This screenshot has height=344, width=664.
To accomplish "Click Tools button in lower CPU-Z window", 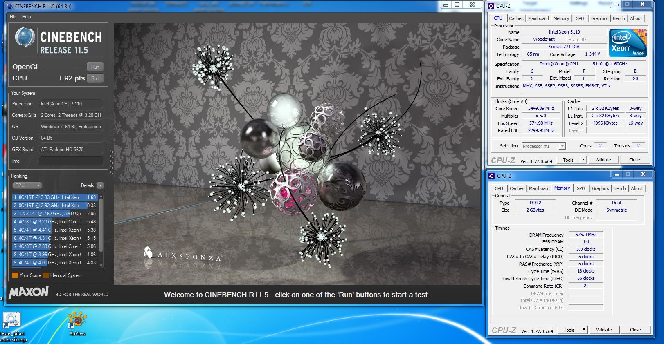I will [569, 330].
